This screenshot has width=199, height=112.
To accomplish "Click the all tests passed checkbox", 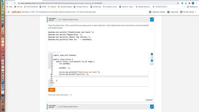I will (x=152, y=61).
